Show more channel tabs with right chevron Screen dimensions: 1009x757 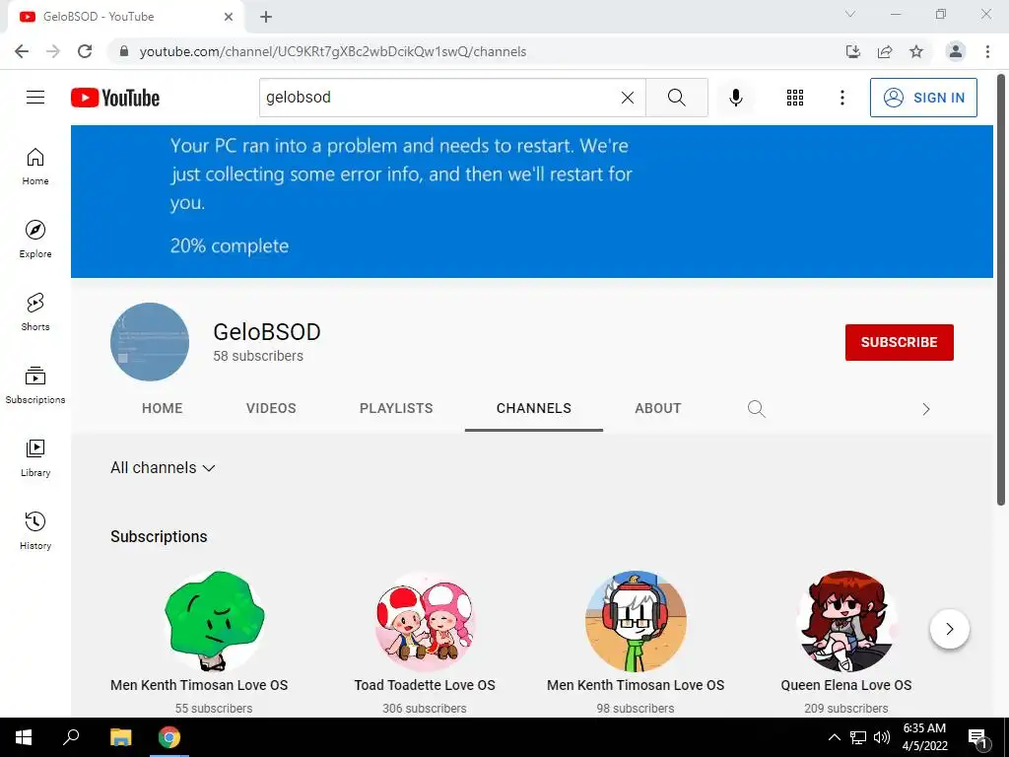(x=925, y=409)
